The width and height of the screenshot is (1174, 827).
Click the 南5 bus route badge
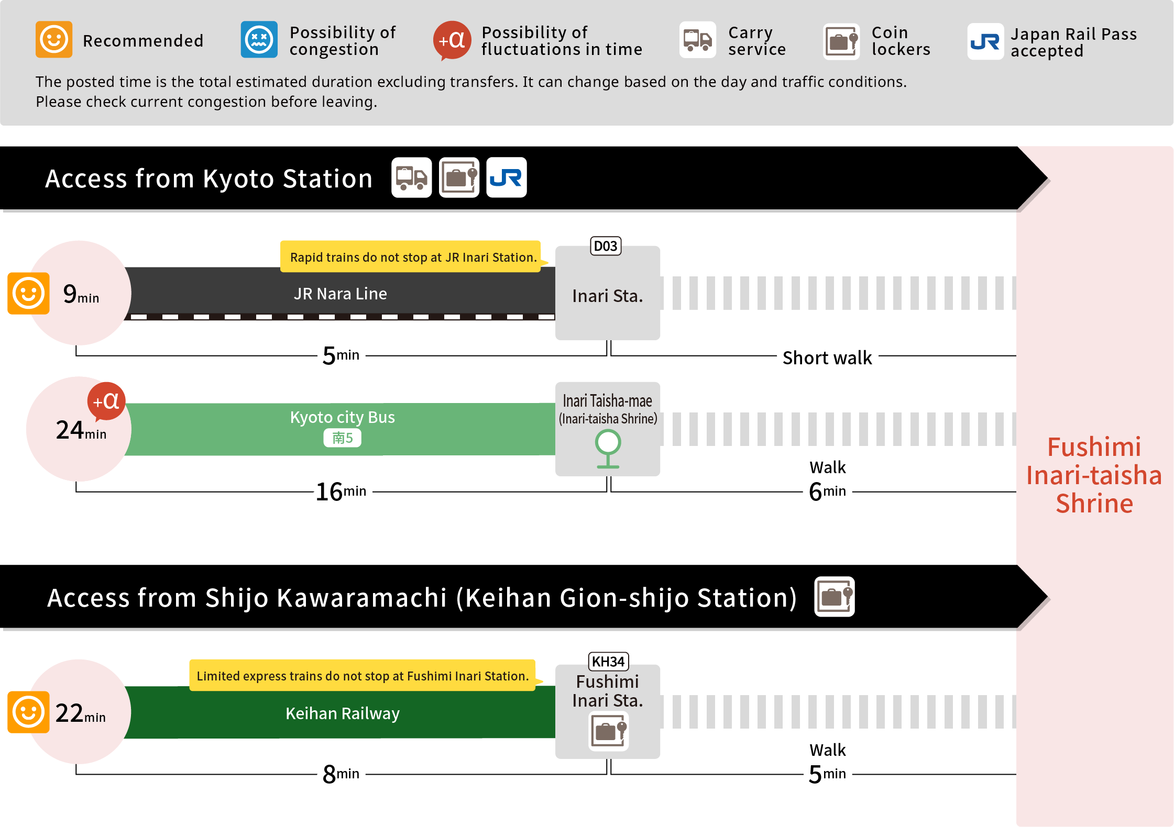343,438
